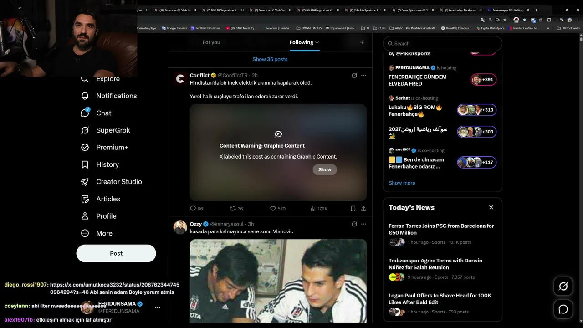
Task: Open more options on Conflict's post
Action: pos(363,76)
